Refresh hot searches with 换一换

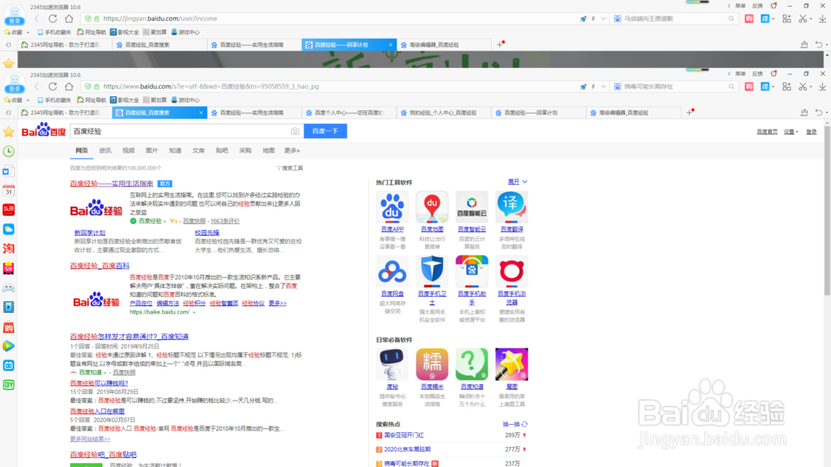[x=514, y=424]
